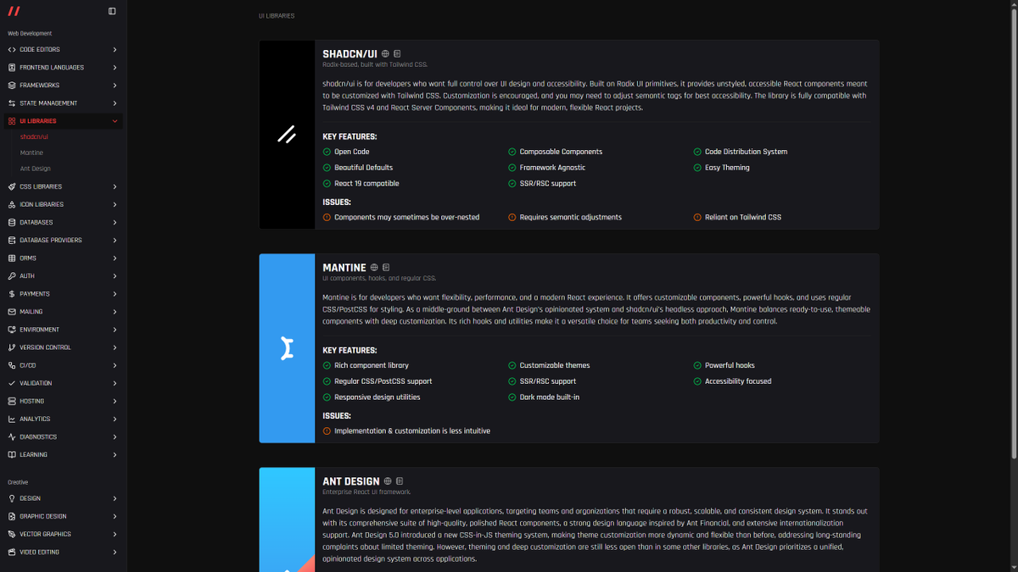This screenshot has width=1018, height=572.
Task: Click the Databases sidebar icon
Action: [x=12, y=222]
